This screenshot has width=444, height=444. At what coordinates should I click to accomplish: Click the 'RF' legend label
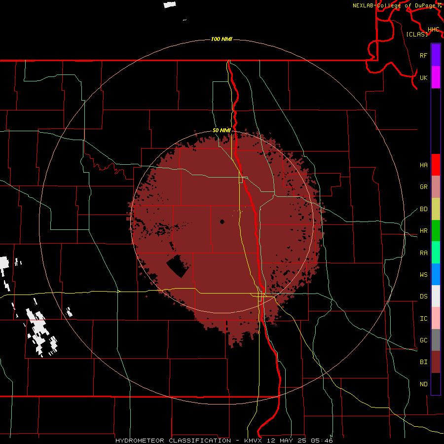click(x=424, y=55)
